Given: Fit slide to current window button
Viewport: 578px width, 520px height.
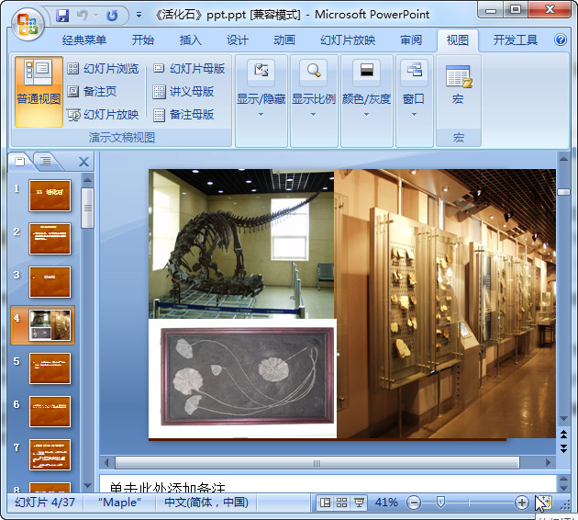Looking at the screenshot, I should click(x=543, y=503).
